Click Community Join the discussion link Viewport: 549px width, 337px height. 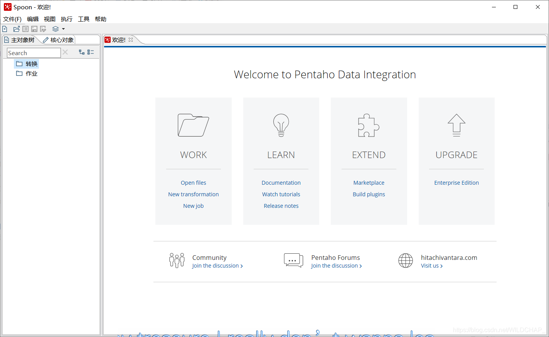(x=217, y=266)
